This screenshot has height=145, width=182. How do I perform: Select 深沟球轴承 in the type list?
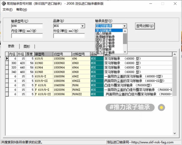pos(109,31)
